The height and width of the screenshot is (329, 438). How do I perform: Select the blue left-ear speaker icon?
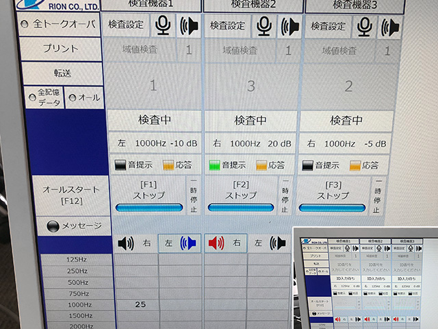point(188,243)
